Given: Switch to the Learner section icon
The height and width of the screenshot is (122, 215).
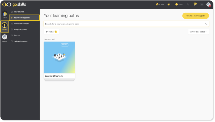Looking at the screenshot, I should (4, 38).
